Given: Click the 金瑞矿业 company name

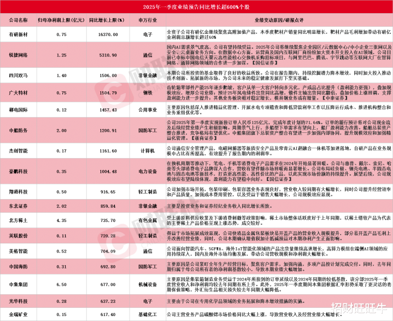Looking at the screenshot, I should click(18, 314).
